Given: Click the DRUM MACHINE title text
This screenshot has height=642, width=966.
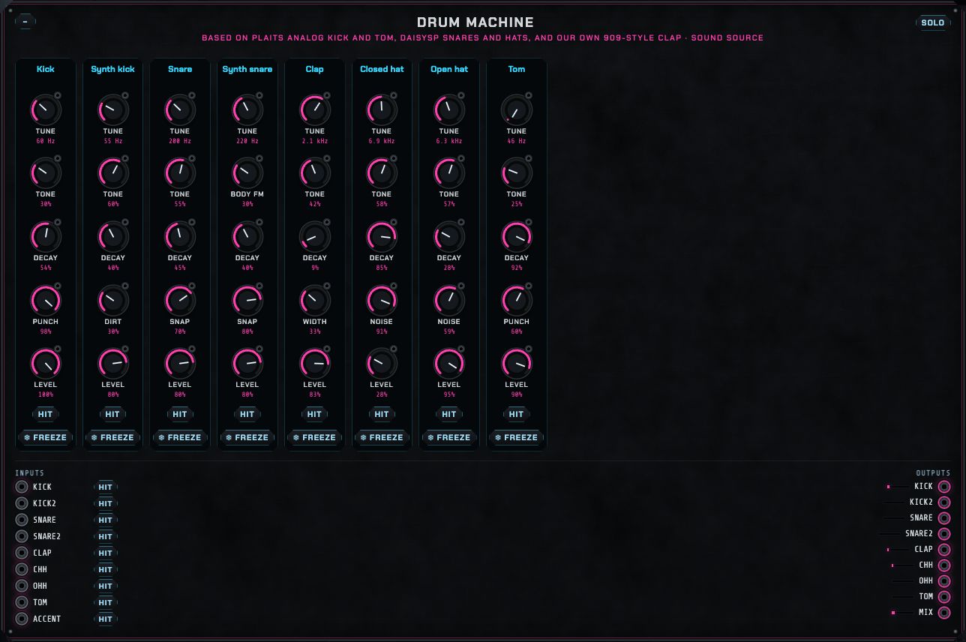Looking at the screenshot, I should tap(475, 22).
